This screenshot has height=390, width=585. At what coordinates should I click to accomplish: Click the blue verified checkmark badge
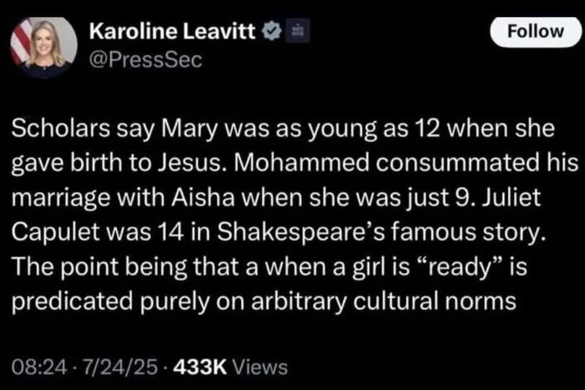271,32
